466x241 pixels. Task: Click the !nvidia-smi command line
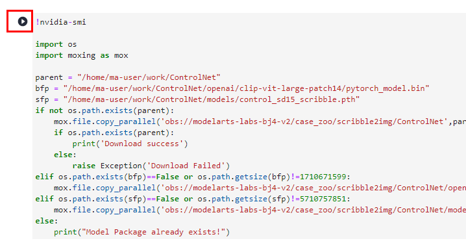coord(61,22)
